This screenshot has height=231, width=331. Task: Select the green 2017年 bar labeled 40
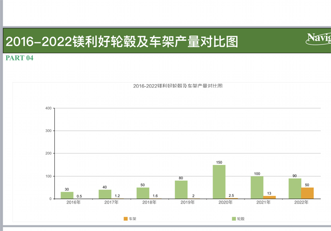pos(105,194)
